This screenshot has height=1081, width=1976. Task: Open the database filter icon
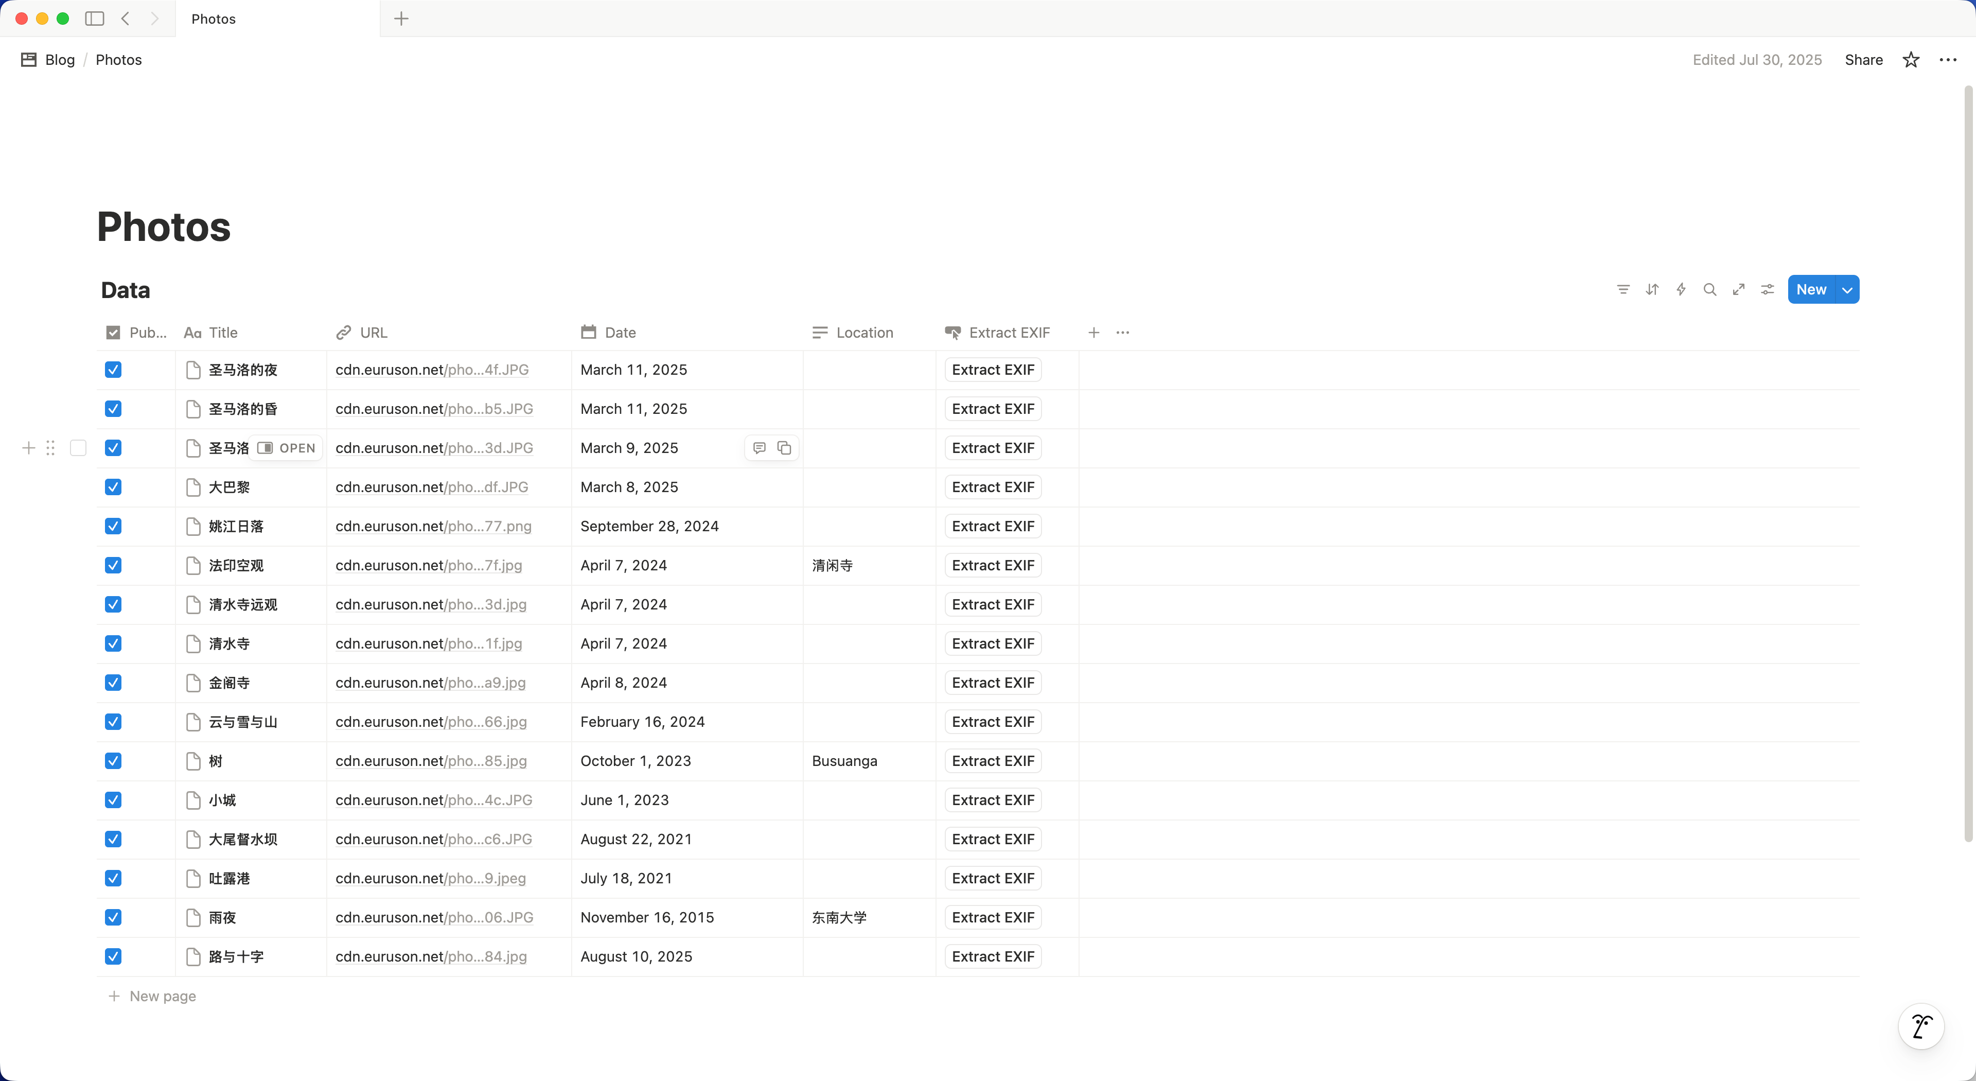click(x=1623, y=289)
